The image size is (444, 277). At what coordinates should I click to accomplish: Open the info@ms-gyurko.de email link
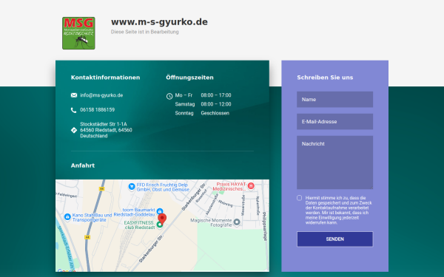tap(101, 95)
